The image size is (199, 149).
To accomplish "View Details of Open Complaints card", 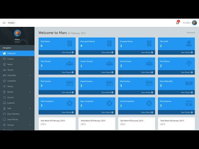I will click(x=107, y=112).
